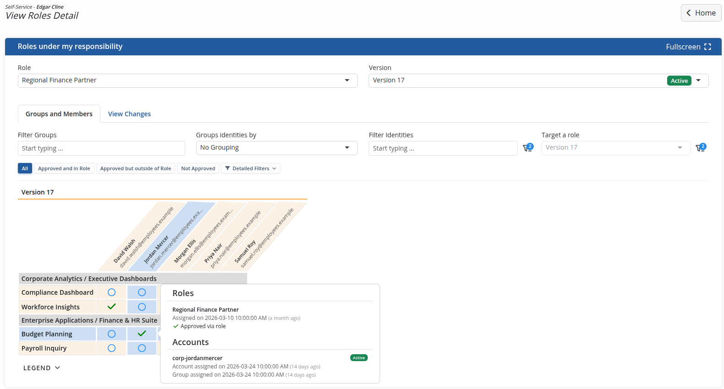This screenshot has width=724, height=389.
Task: Select Approved but outside of Role filter
Action: pos(136,168)
